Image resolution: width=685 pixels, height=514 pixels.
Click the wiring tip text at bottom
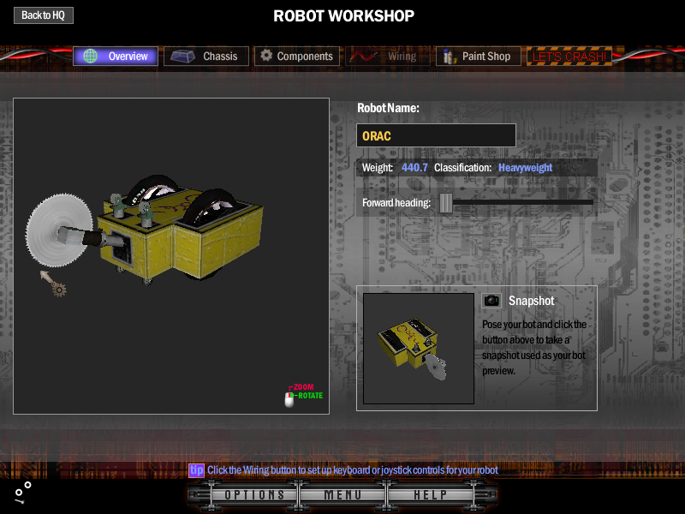coord(353,470)
